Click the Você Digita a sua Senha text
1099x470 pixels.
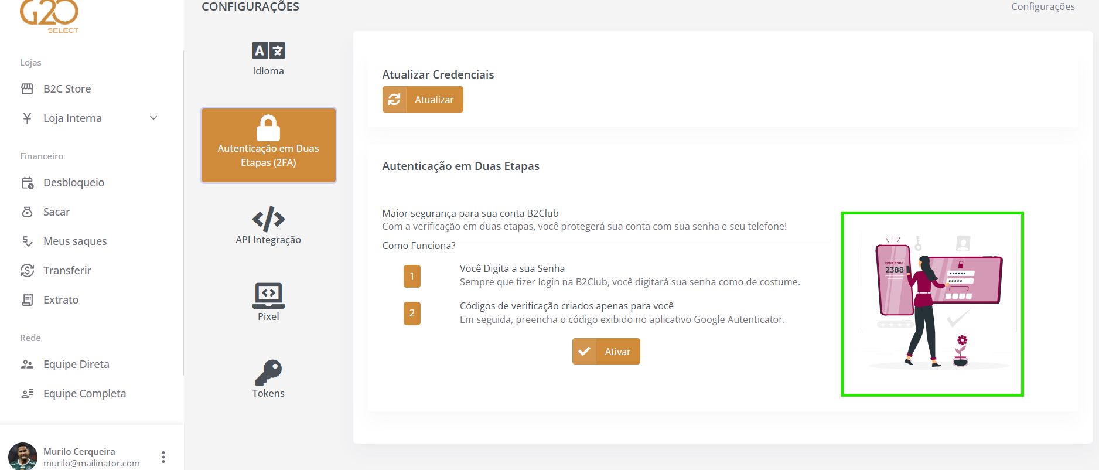(512, 268)
